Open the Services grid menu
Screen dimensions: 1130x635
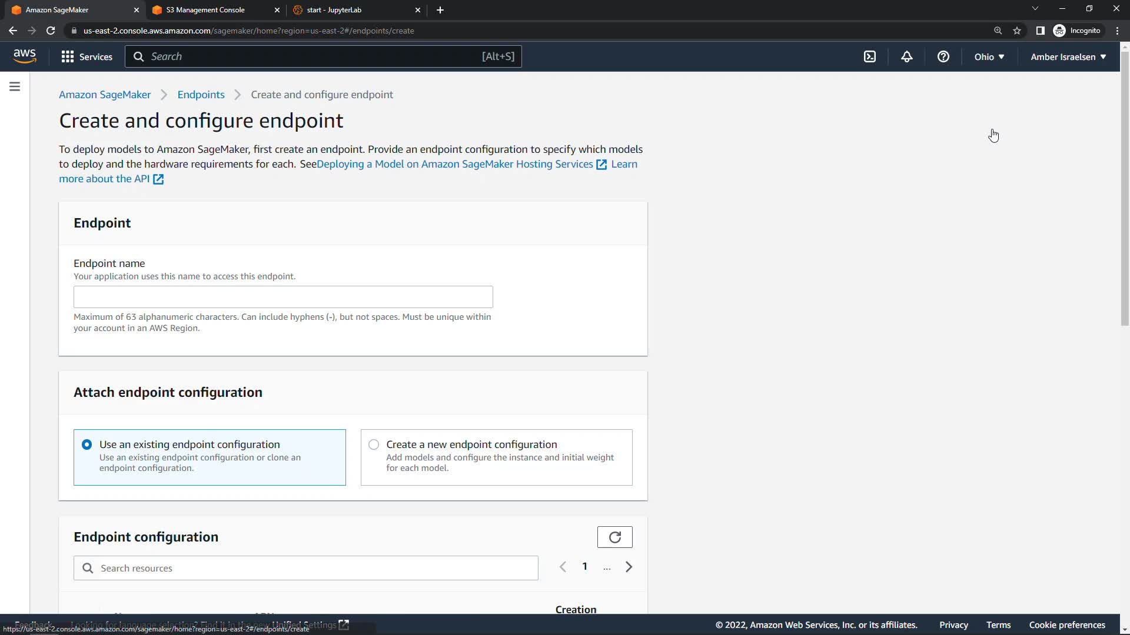[x=87, y=56]
